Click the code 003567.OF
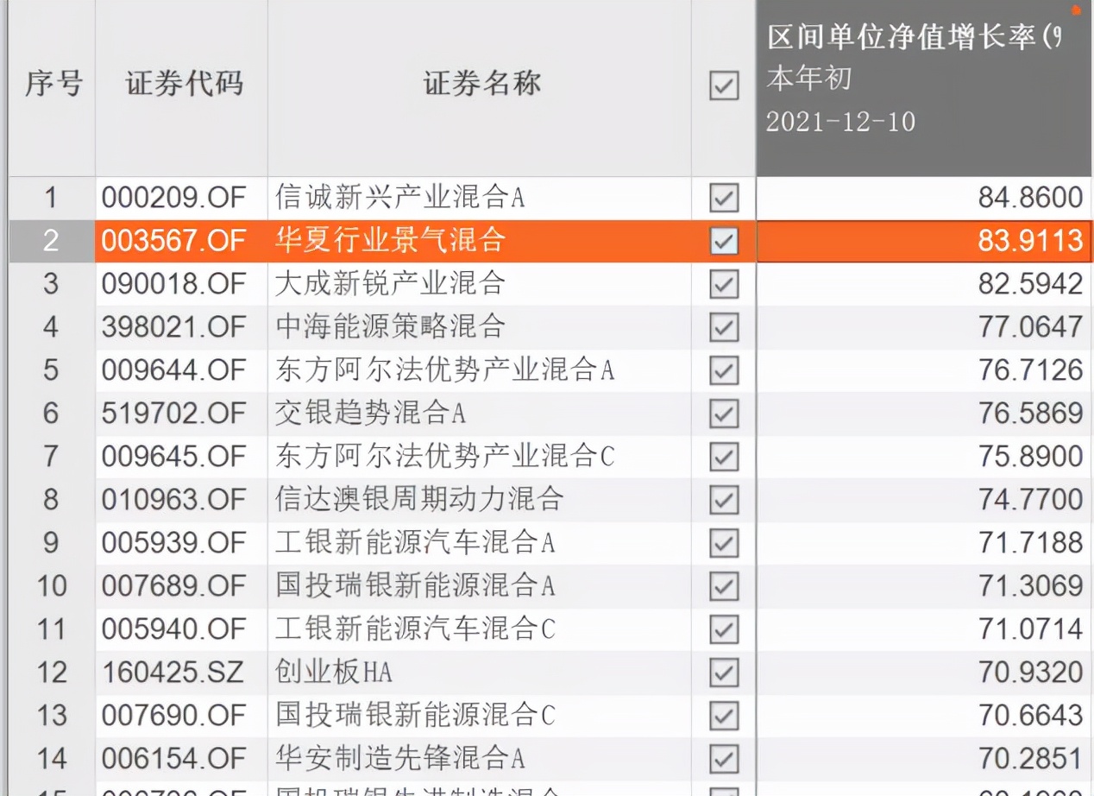Viewport: 1094px width, 796px height. (173, 242)
